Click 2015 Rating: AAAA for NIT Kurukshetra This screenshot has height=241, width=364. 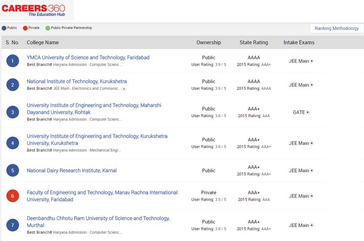(x=254, y=88)
